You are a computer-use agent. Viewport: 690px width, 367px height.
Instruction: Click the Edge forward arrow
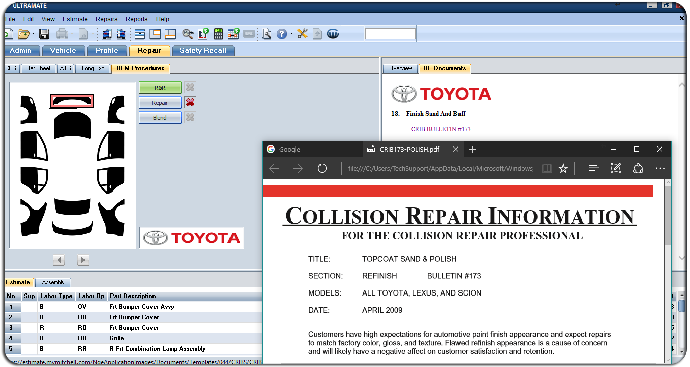click(298, 168)
